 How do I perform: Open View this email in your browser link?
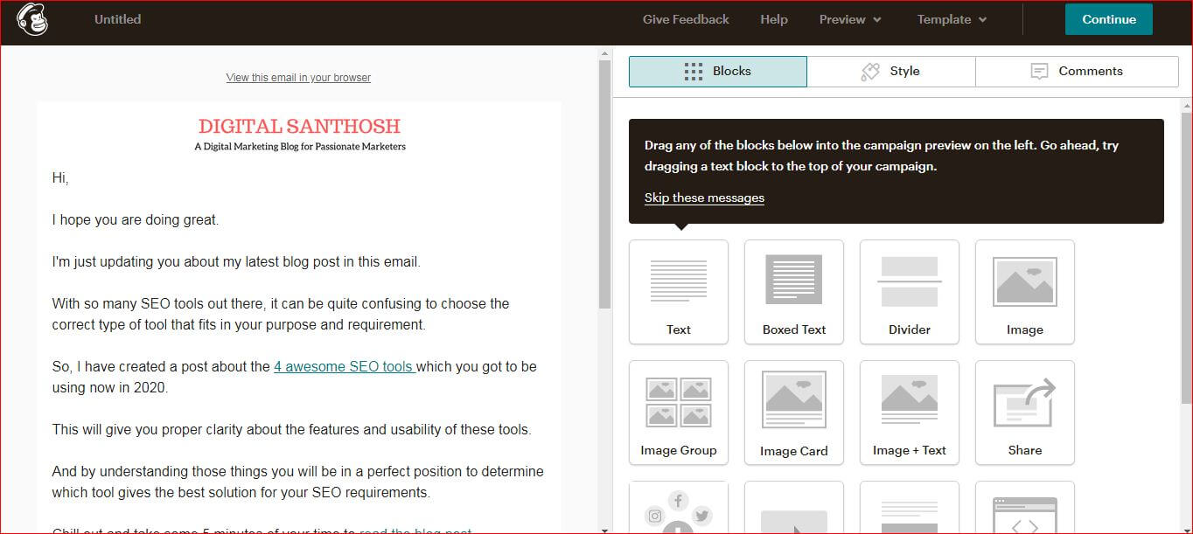click(x=298, y=78)
